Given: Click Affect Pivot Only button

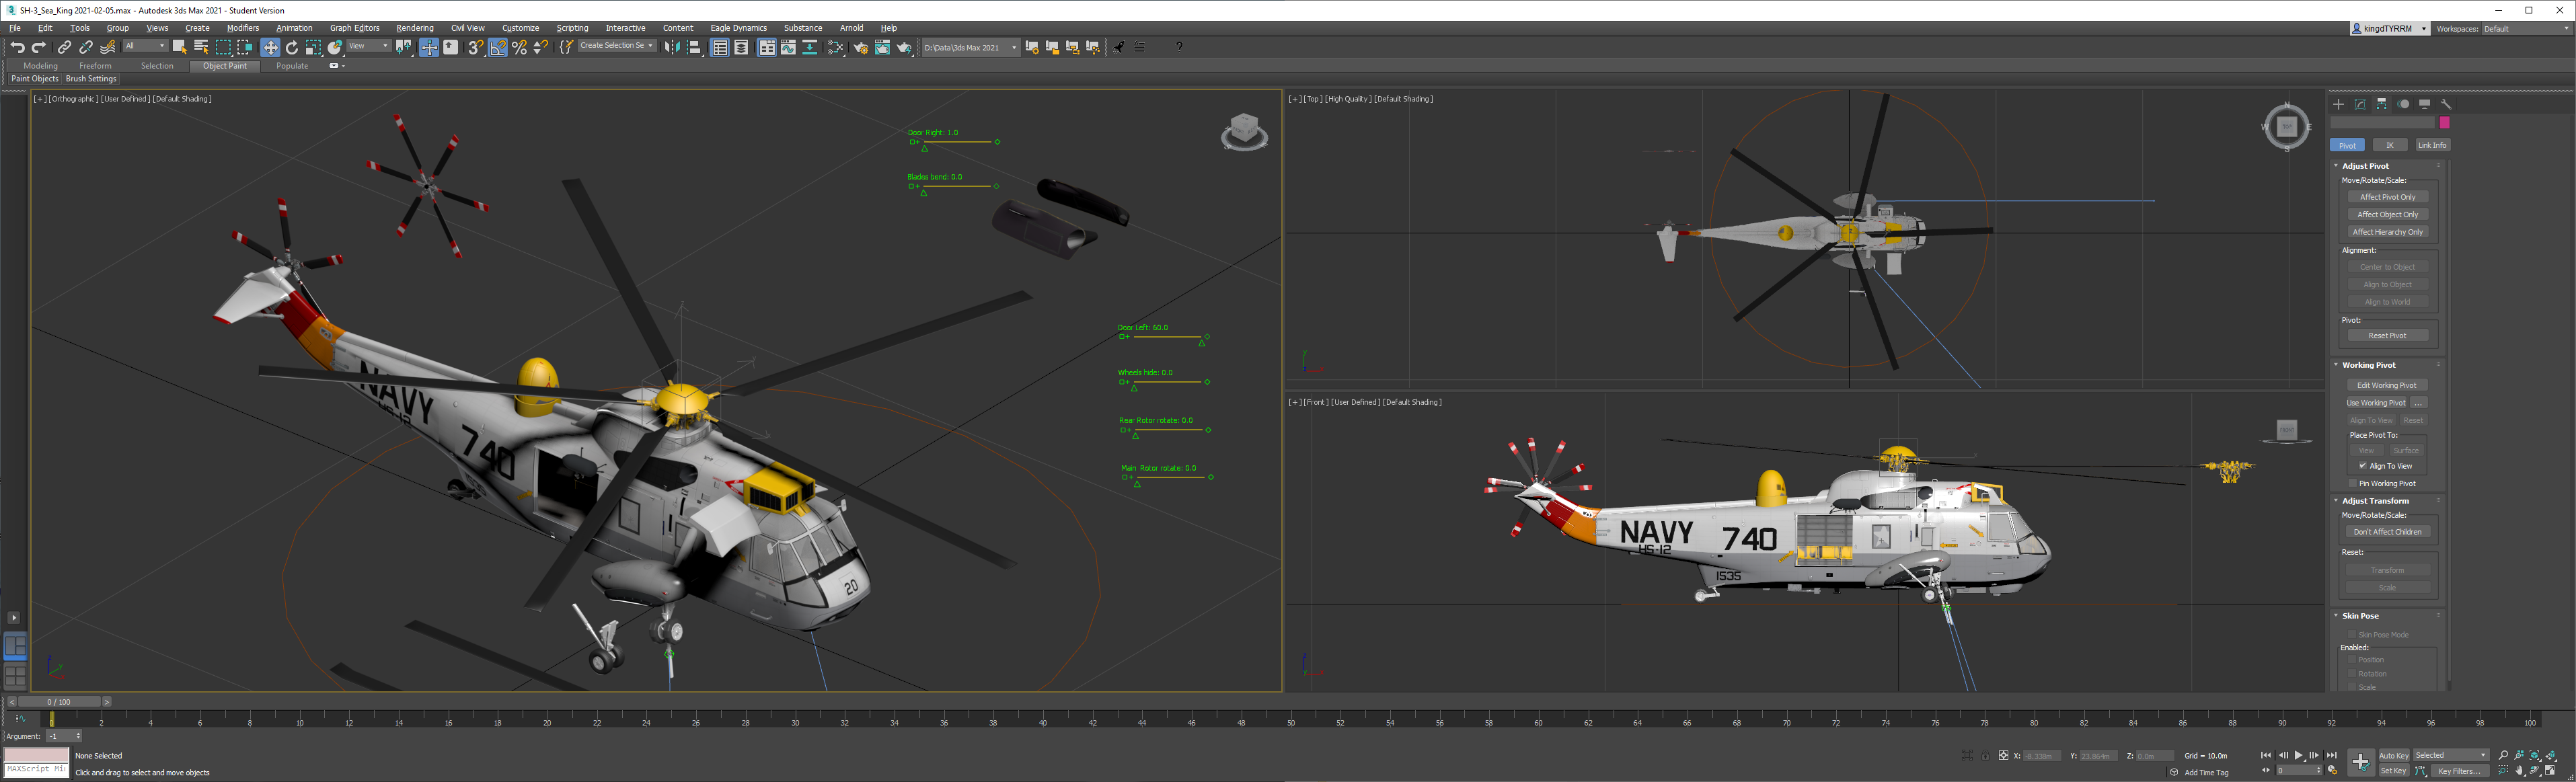Looking at the screenshot, I should 2387,197.
